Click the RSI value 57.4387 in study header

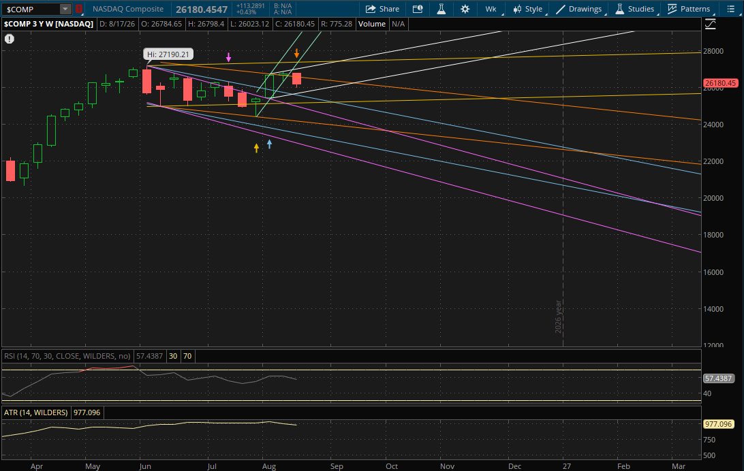(x=149, y=356)
